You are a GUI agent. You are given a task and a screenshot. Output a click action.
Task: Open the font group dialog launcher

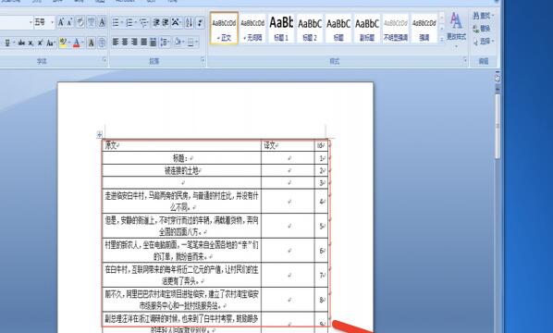coord(104,60)
